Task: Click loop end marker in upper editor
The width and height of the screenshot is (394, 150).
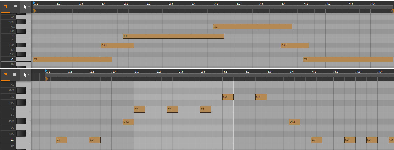Action: click(392, 11)
